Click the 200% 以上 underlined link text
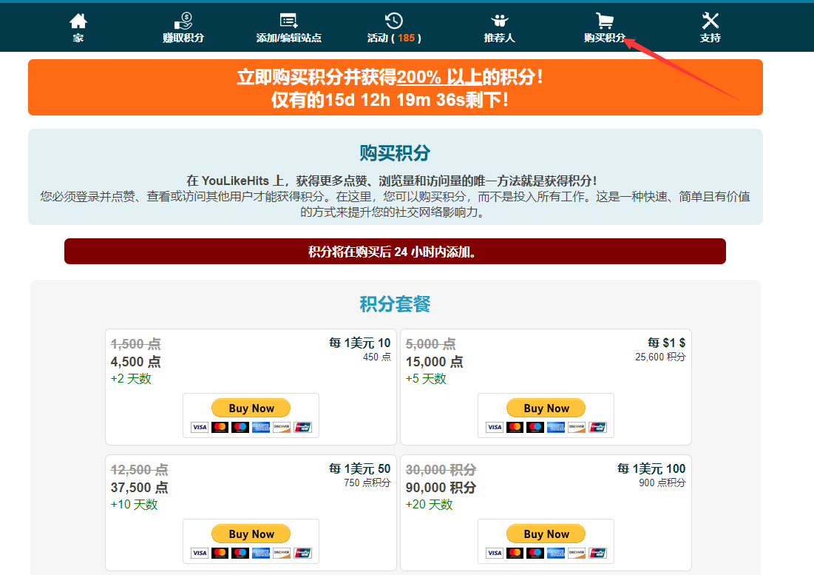Image resolution: width=814 pixels, height=575 pixels. (x=438, y=77)
